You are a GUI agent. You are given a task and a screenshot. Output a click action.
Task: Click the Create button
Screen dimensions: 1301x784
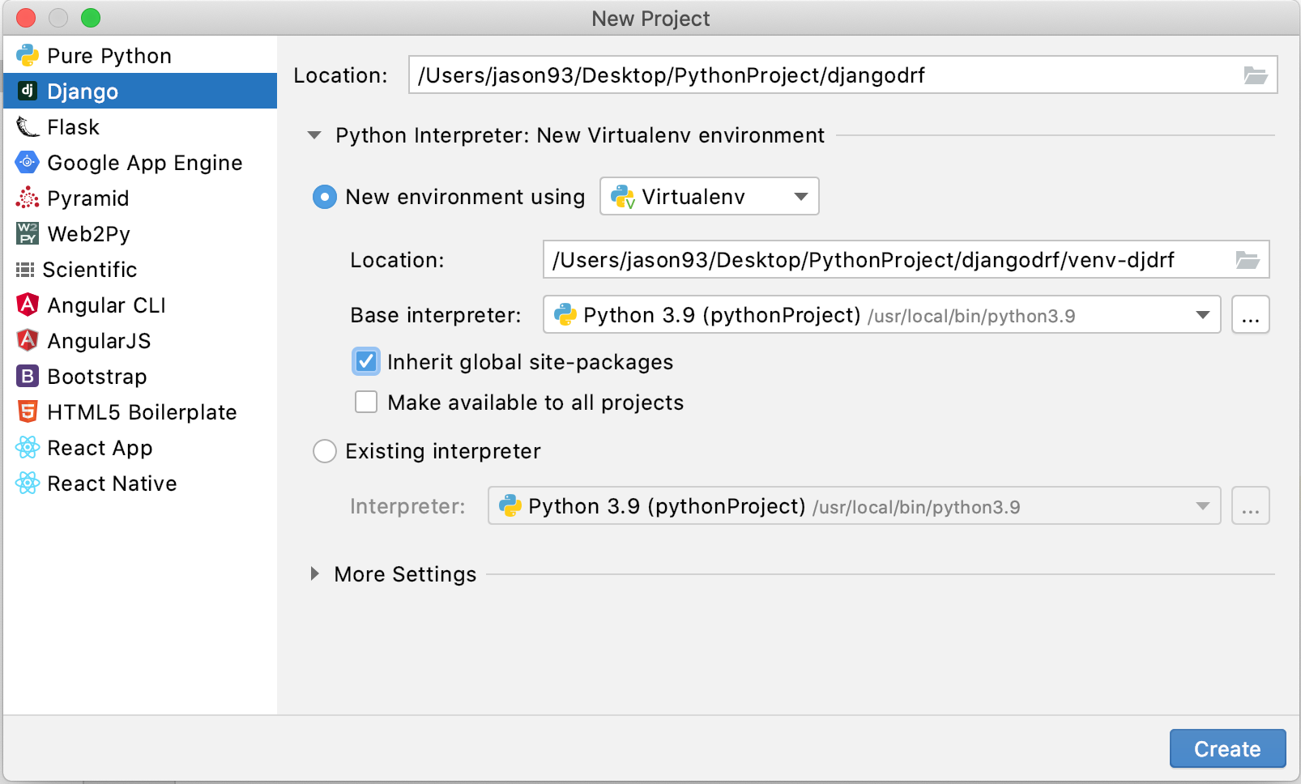[1227, 748]
